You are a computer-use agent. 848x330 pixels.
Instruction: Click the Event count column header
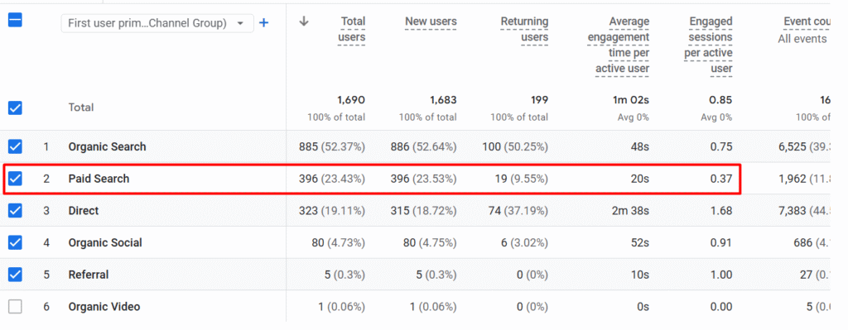coord(807,22)
